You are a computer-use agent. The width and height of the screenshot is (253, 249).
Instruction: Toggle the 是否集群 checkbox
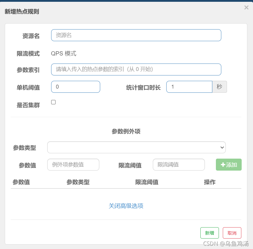point(54,102)
